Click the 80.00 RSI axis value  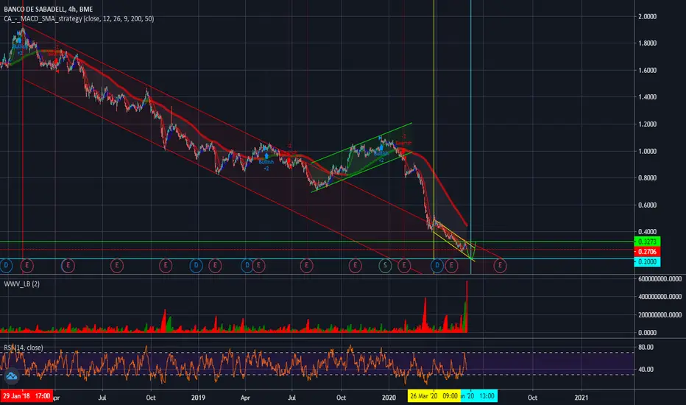tap(646, 348)
